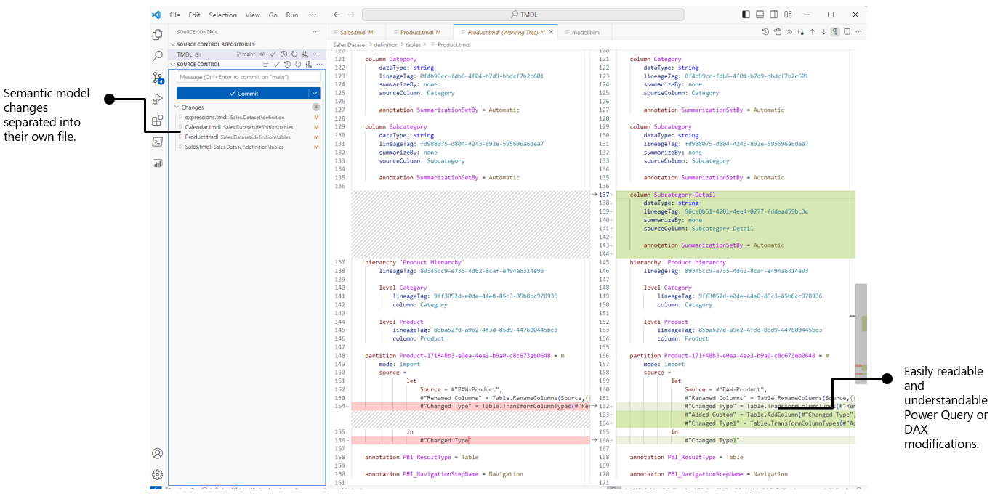Screen dimensions: 995x496
Task: Open the Selection menu
Action: [x=222, y=15]
